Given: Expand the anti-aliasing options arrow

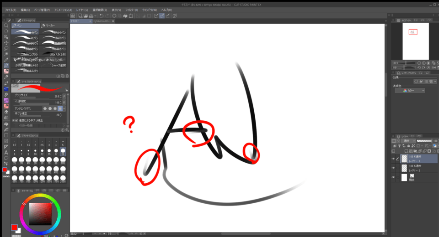Looking at the screenshot, I should [64, 108].
